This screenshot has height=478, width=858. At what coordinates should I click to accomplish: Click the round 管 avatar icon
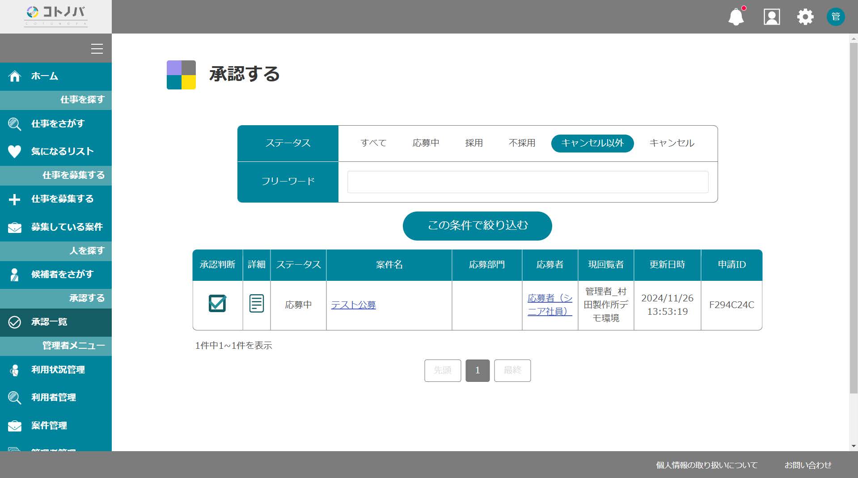coord(836,17)
